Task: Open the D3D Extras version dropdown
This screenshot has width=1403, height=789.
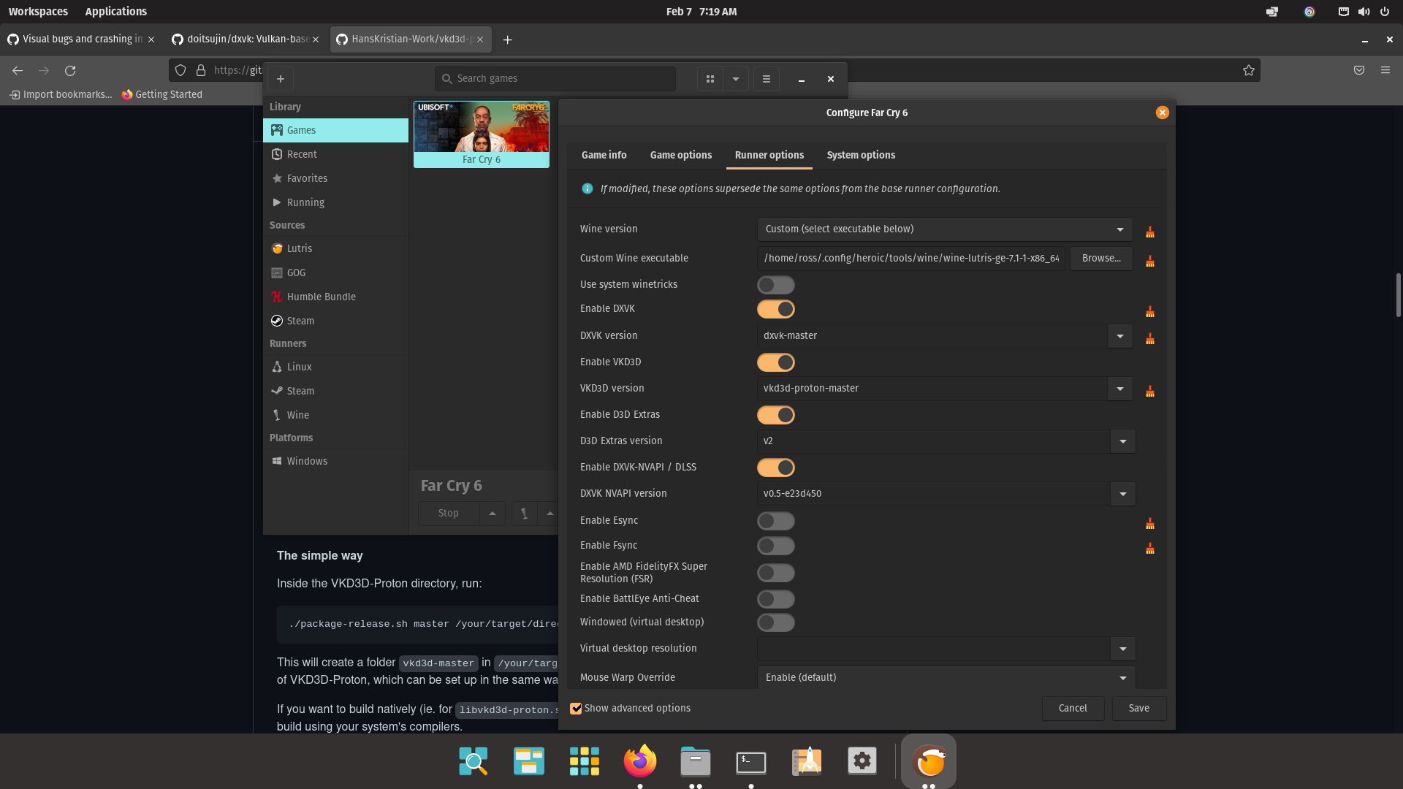Action: click(1122, 441)
